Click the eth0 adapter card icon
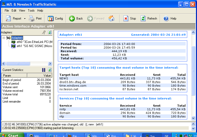Image resolution: width=197 pixels, height=137 pixels. (13, 42)
